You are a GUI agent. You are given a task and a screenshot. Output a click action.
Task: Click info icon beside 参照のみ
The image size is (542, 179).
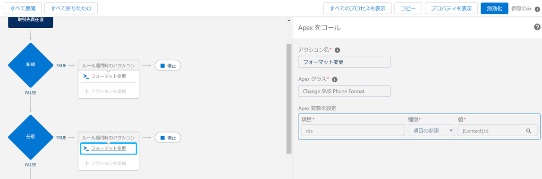tap(537, 9)
